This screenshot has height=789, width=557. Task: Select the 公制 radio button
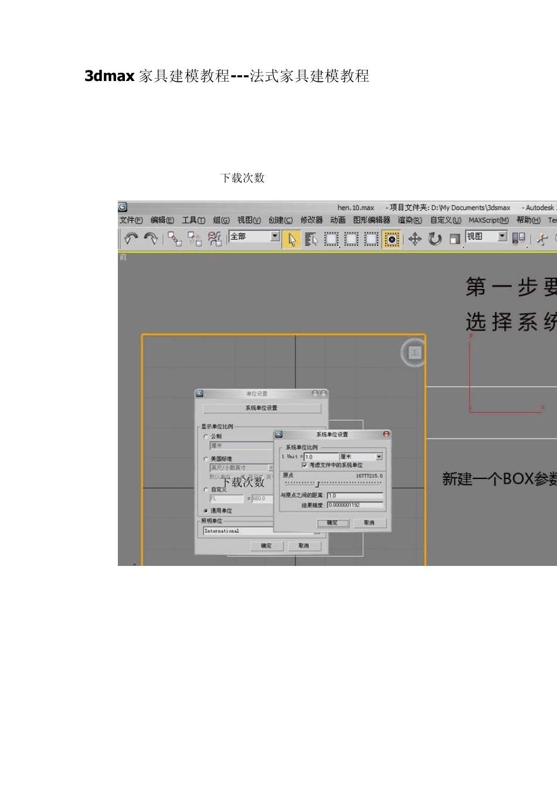[206, 436]
